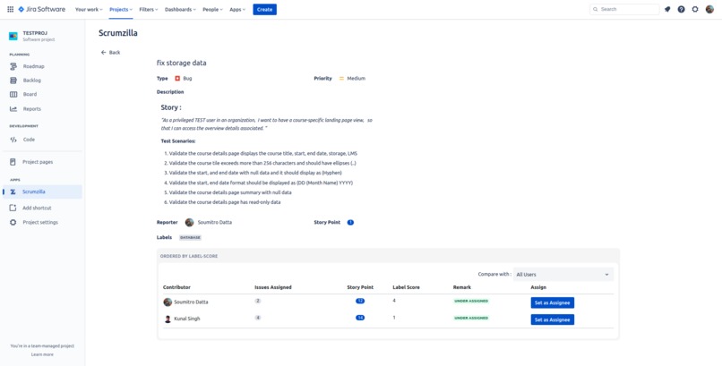Viewport: 722px width, 366px height.
Task: Open the Projects dropdown menu
Action: 121,9
